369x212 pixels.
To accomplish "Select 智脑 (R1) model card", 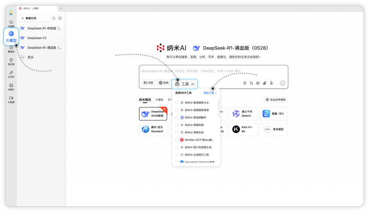I will pyautogui.click(x=274, y=114).
